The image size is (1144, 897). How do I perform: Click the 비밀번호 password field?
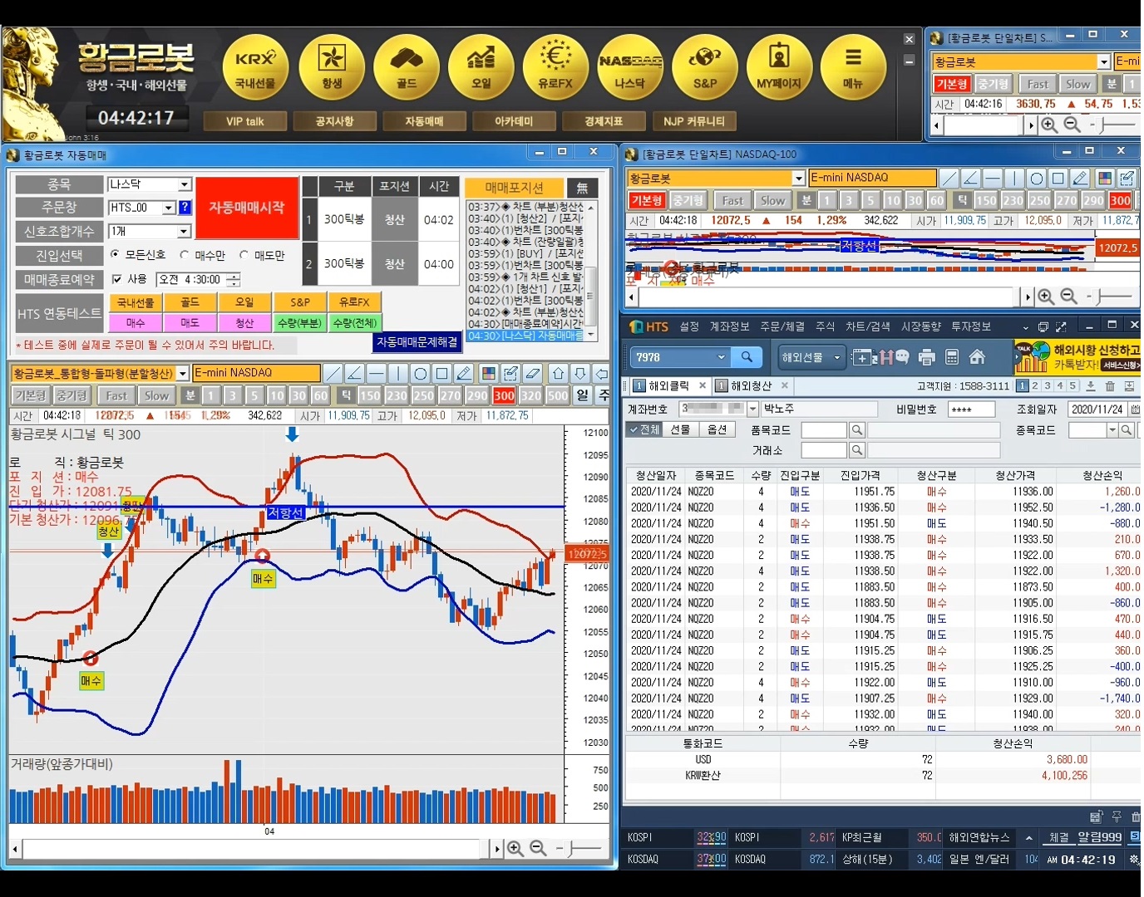[x=972, y=409]
